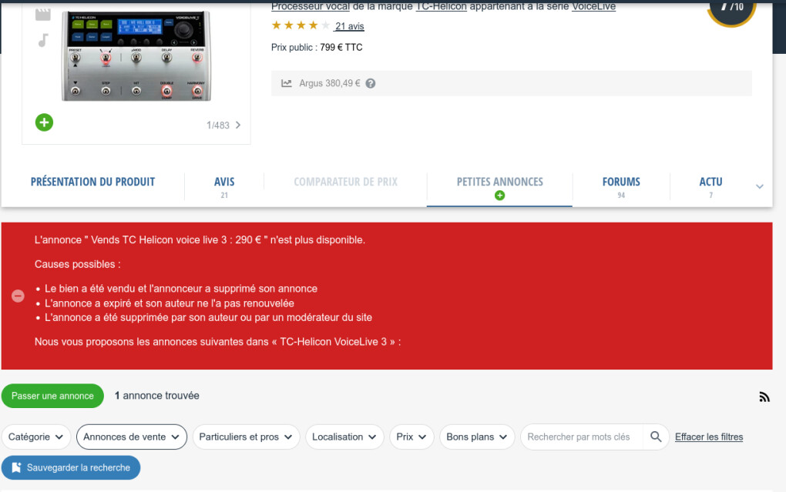Open the Bons plans dropdown
The width and height of the screenshot is (786, 492).
coord(477,437)
